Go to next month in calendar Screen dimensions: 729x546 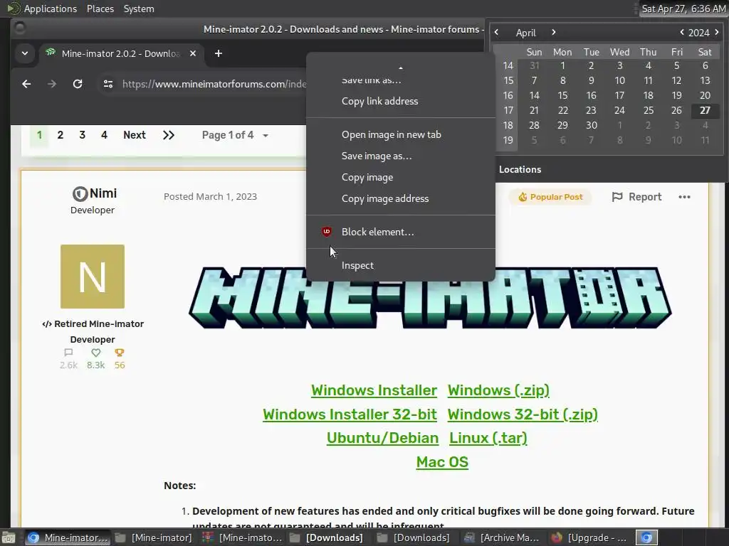point(553,32)
